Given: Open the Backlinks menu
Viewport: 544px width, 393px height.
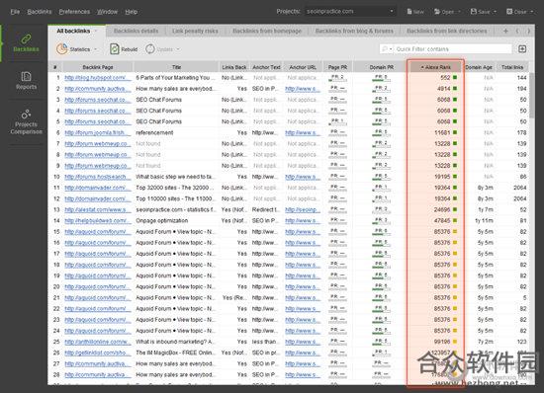Looking at the screenshot, I should tap(40, 12).
